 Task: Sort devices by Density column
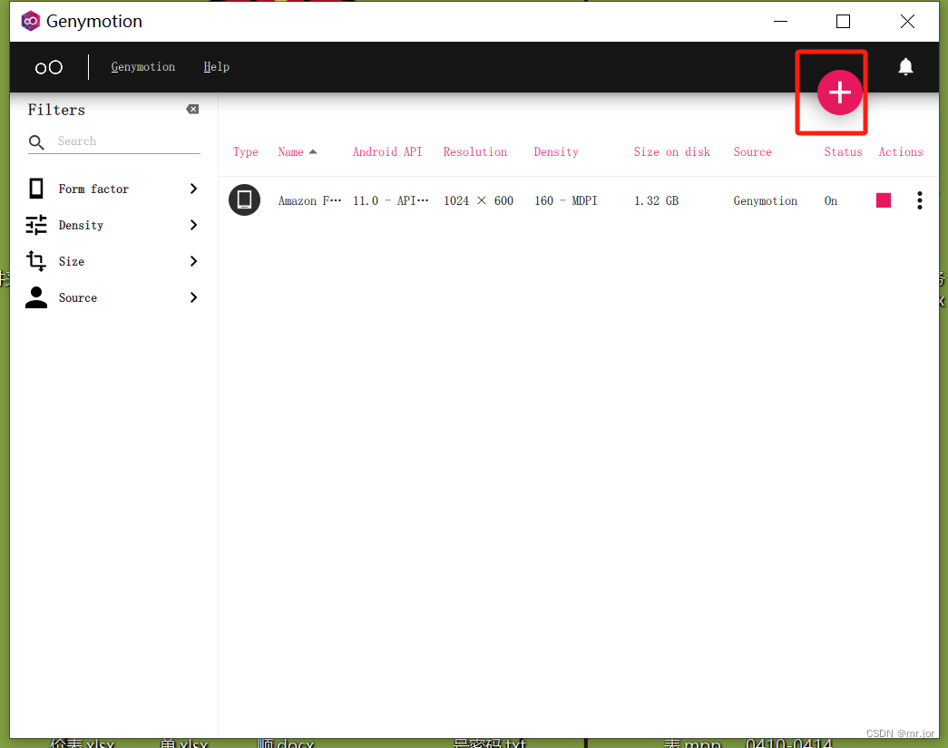coord(556,152)
